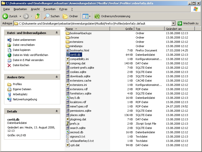
Task: Click in the Adresse path field
Action: click(92, 23)
